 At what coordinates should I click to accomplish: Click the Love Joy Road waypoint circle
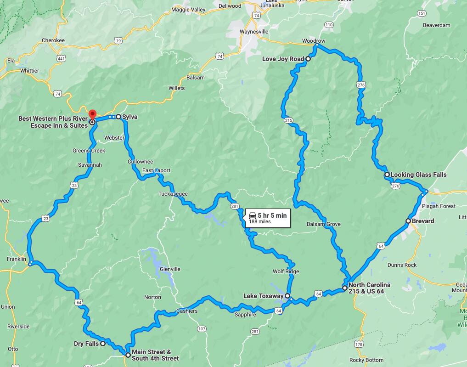click(x=308, y=59)
